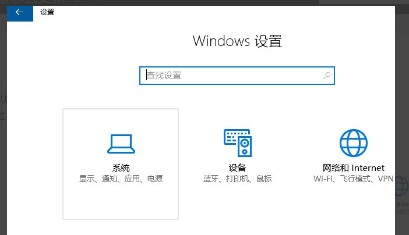Click the magnifier search icon
This screenshot has width=409, height=235.
pyautogui.click(x=327, y=76)
